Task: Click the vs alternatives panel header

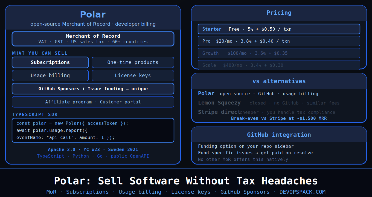Action: pyautogui.click(x=279, y=81)
